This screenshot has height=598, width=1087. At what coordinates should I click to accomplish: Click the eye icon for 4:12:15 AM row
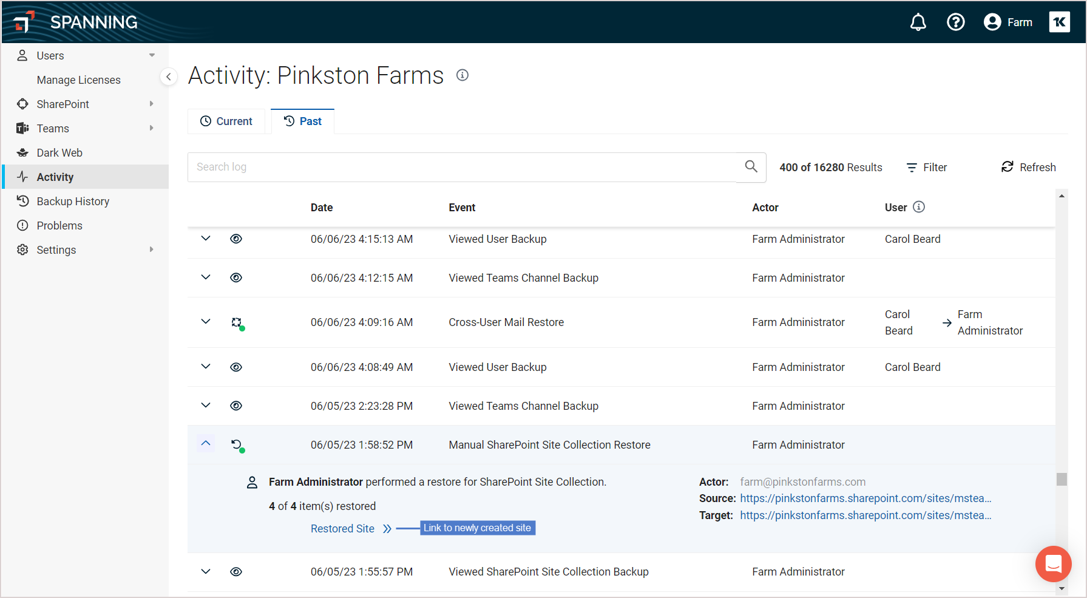coord(236,277)
